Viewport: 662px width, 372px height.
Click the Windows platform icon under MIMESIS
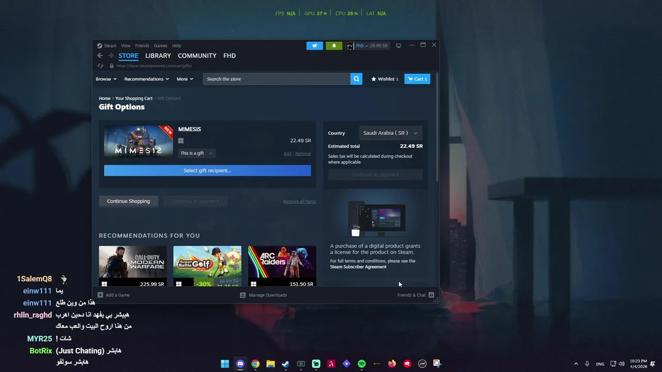pyautogui.click(x=181, y=141)
